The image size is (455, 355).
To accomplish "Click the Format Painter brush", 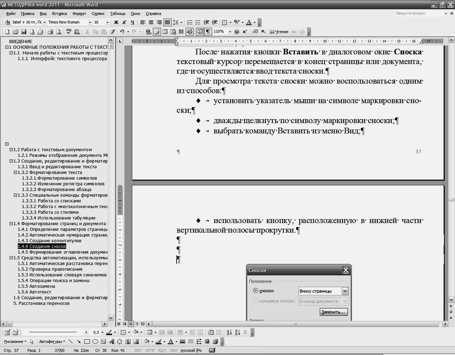I will coord(112,32).
